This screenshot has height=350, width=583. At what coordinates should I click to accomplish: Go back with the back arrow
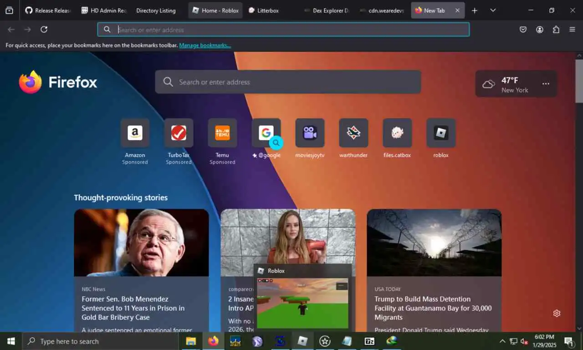point(11,30)
